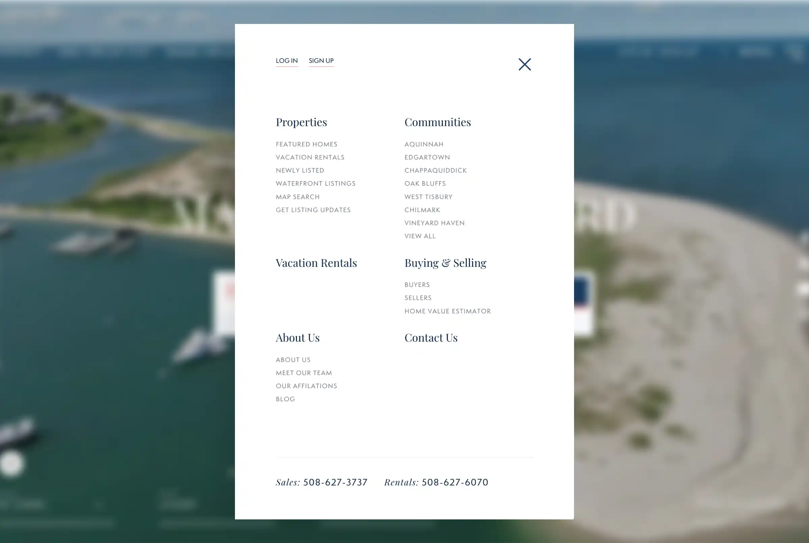Choose the Chappaquiddick community
The image size is (809, 543).
point(436,170)
